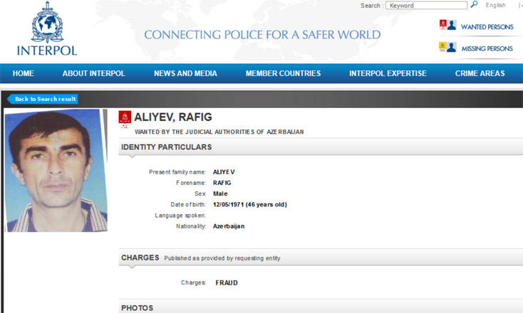Click the Present family name label
Viewport: 523px width, 313px height.
(x=177, y=172)
